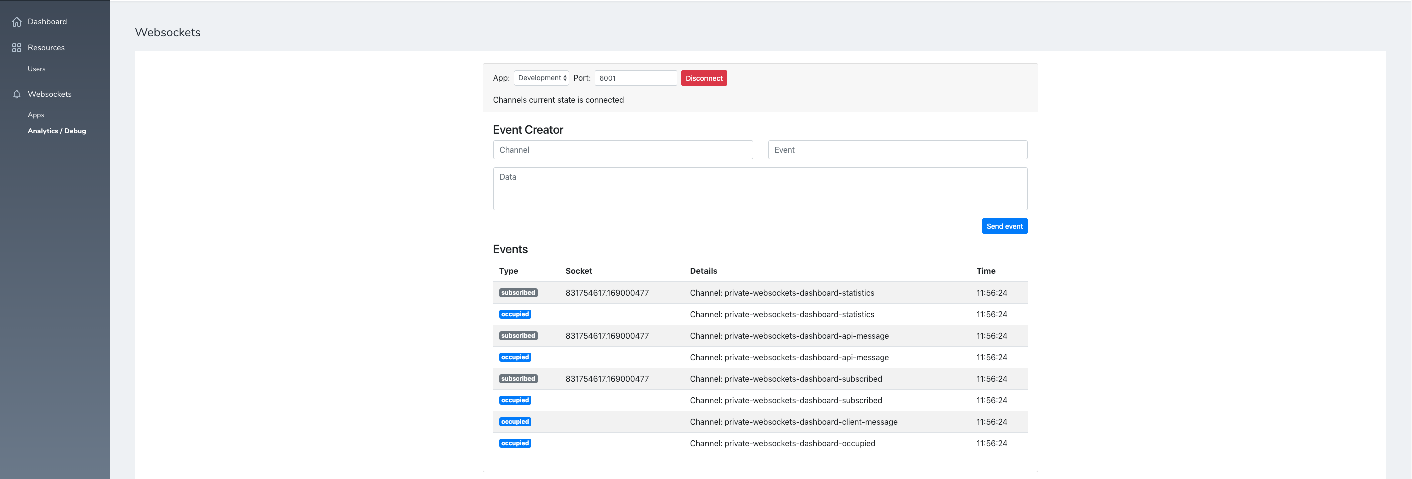Click the Channel text field
The height and width of the screenshot is (479, 1412).
point(622,150)
